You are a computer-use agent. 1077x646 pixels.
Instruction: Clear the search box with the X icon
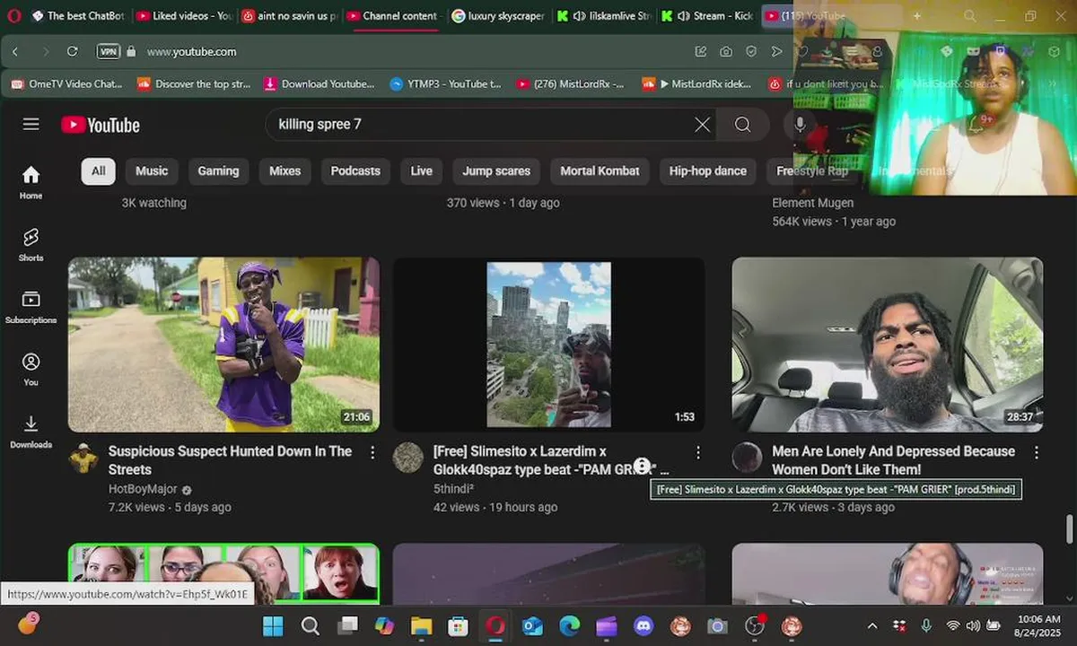pyautogui.click(x=703, y=125)
